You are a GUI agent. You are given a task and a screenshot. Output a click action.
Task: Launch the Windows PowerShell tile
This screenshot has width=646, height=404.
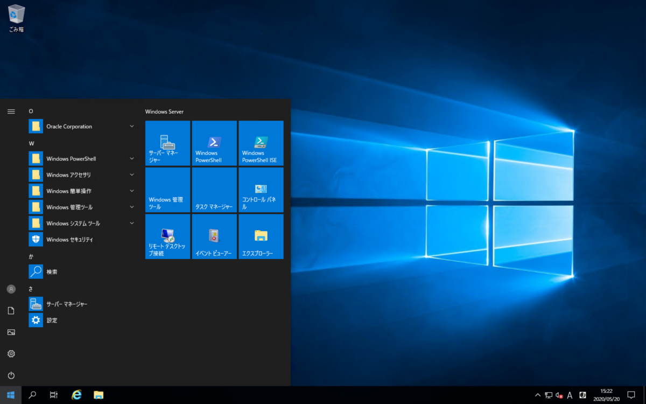[x=214, y=143]
